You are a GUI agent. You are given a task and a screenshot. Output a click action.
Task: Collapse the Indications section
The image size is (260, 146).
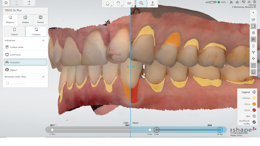click(43, 40)
